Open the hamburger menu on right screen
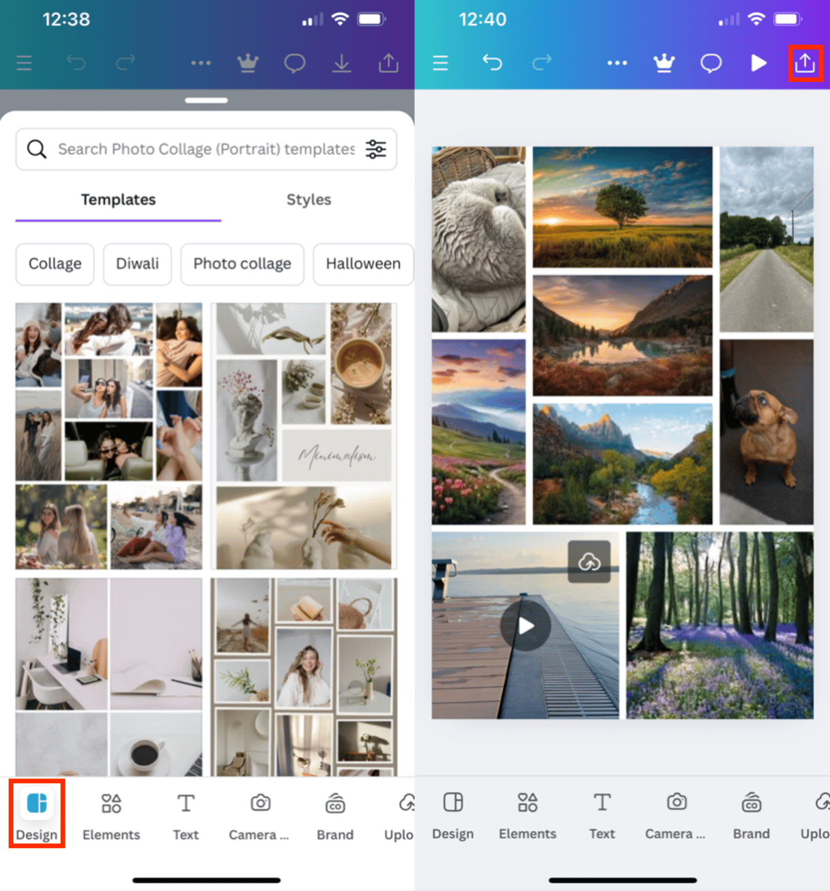830x891 pixels. point(441,63)
